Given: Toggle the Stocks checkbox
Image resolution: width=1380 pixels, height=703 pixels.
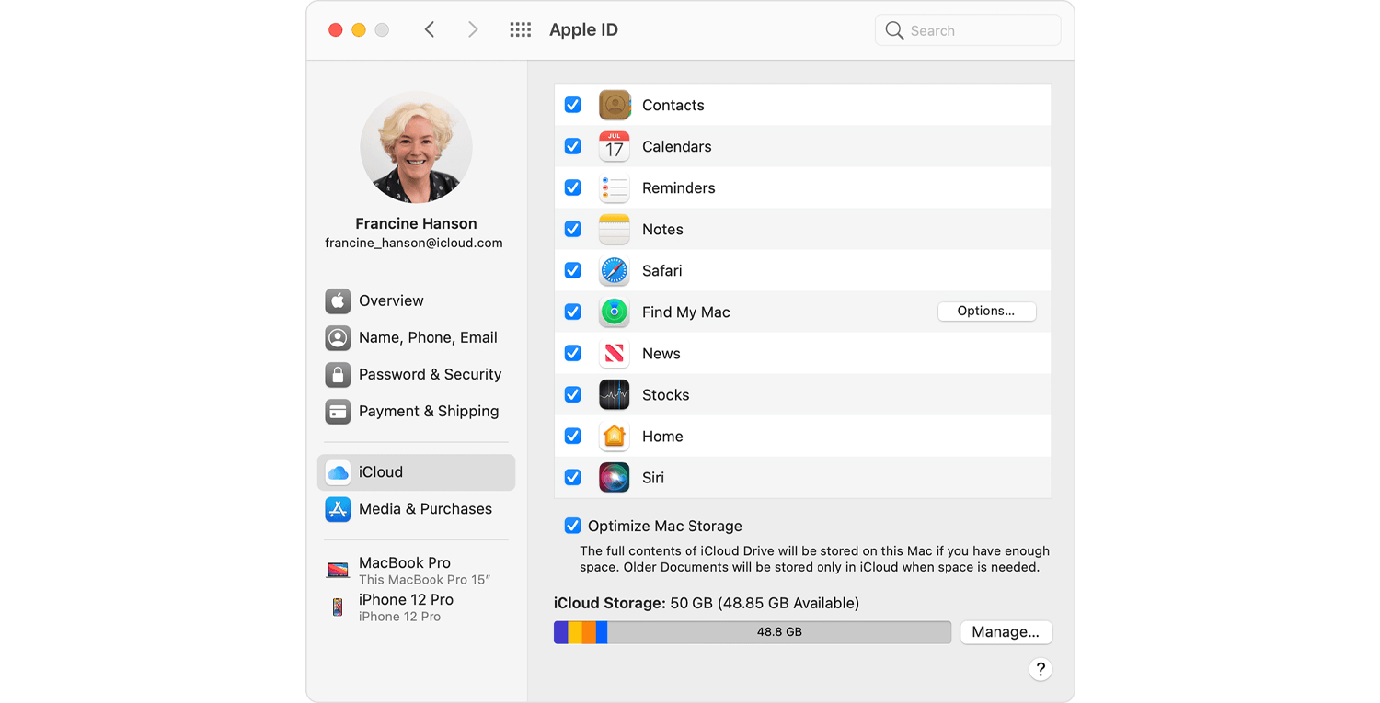Looking at the screenshot, I should click(x=572, y=394).
